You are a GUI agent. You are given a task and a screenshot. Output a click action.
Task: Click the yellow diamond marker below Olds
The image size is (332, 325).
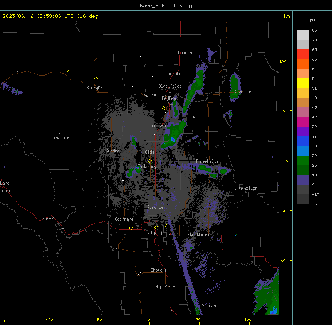point(149,161)
